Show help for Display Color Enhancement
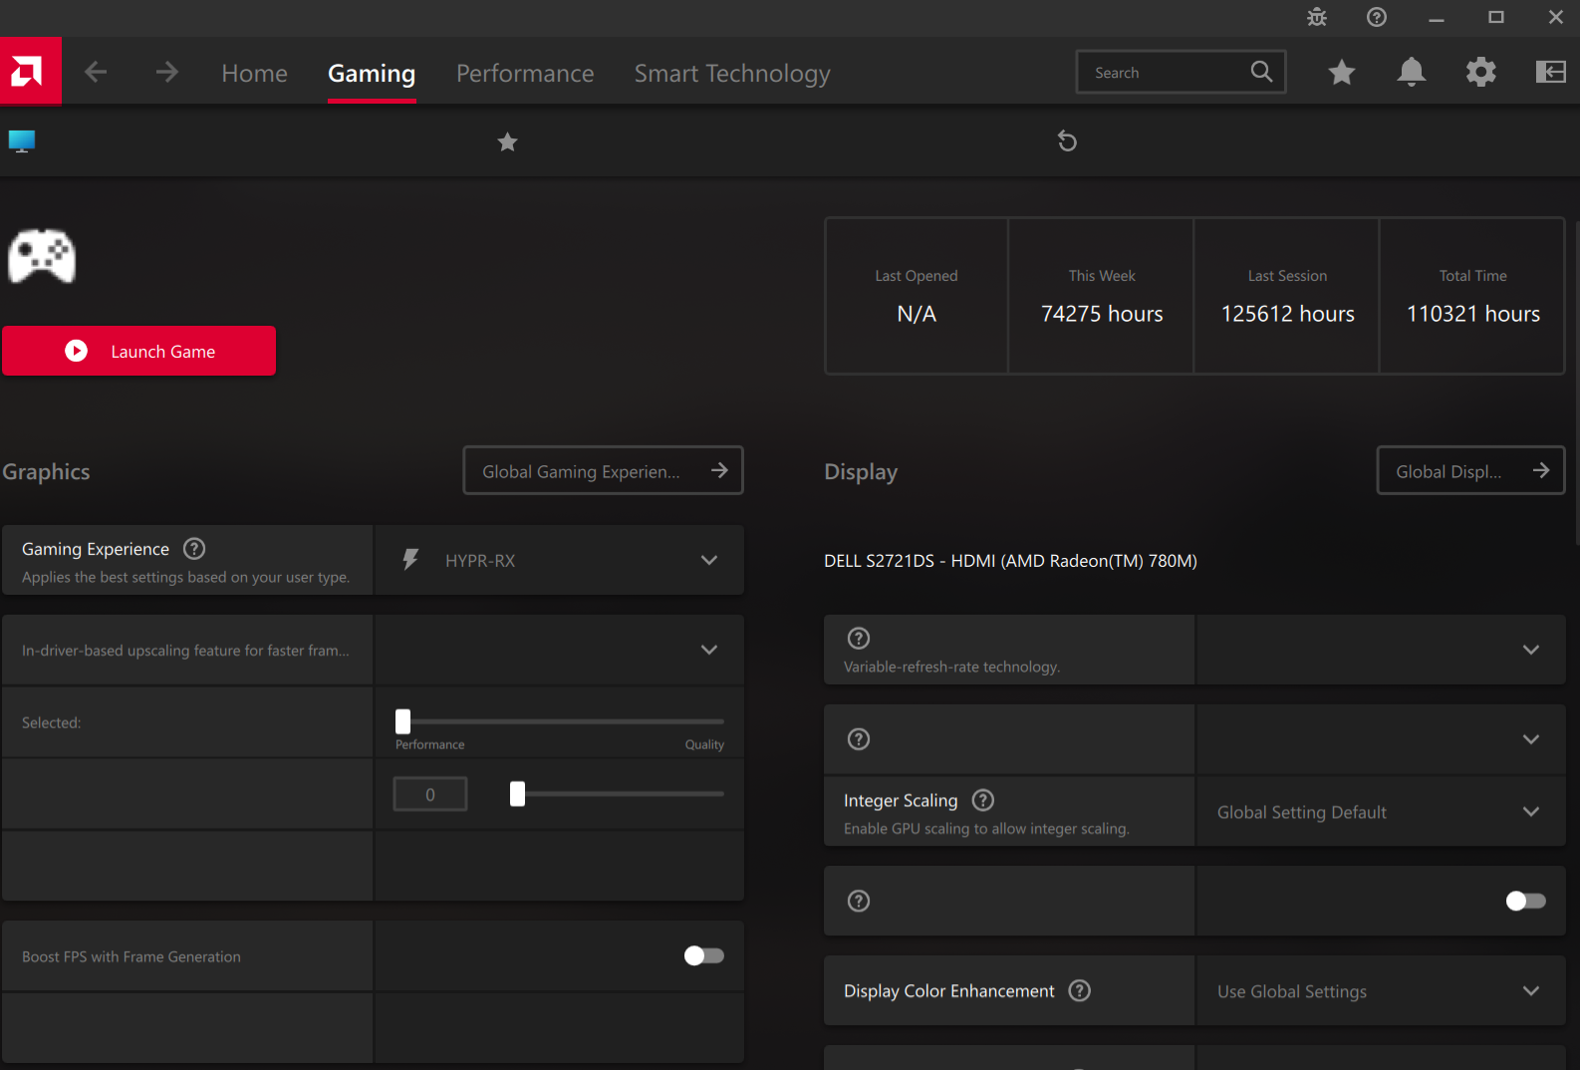 coord(1080,990)
